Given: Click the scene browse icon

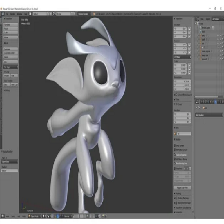Looking at the screenshot, I should pos(54,14).
